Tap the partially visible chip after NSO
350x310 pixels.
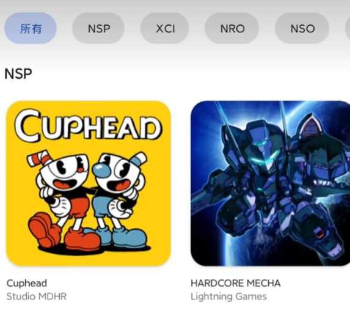click(x=348, y=28)
